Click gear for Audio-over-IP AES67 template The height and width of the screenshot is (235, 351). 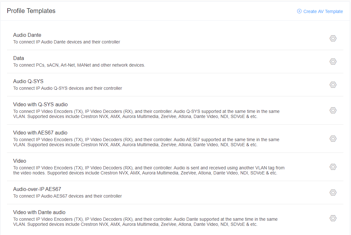[x=333, y=193]
